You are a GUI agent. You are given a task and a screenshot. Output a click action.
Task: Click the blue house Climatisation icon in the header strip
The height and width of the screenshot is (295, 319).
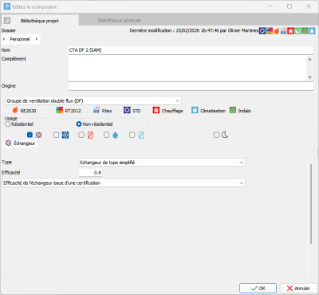click(312, 30)
